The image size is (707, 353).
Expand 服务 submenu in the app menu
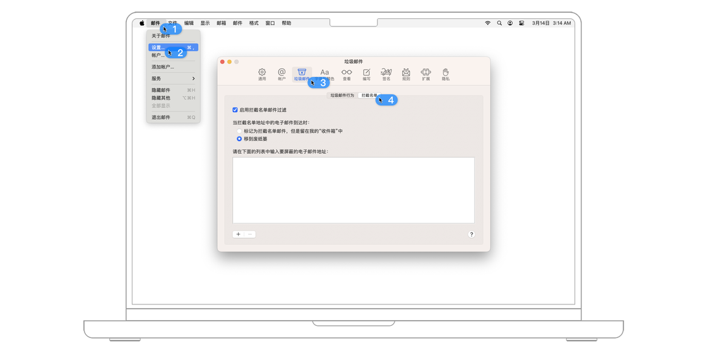[x=173, y=78]
